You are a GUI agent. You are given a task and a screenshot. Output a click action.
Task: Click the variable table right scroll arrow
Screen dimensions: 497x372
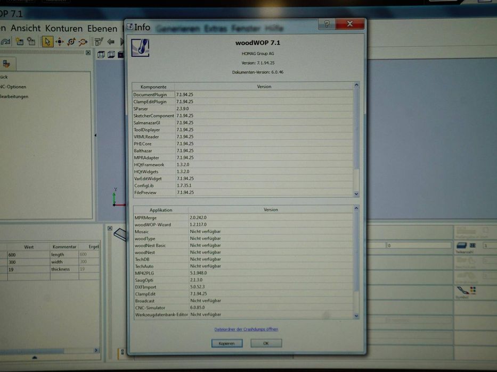pyautogui.click(x=96, y=350)
